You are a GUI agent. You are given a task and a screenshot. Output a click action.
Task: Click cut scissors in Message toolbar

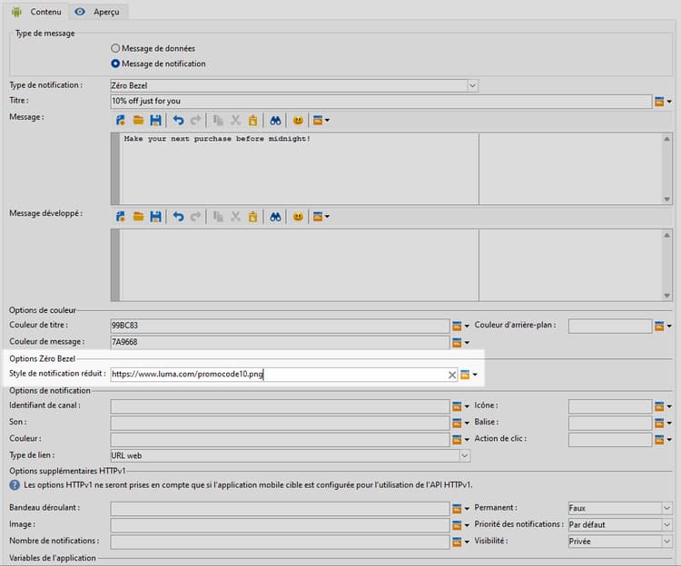point(235,120)
